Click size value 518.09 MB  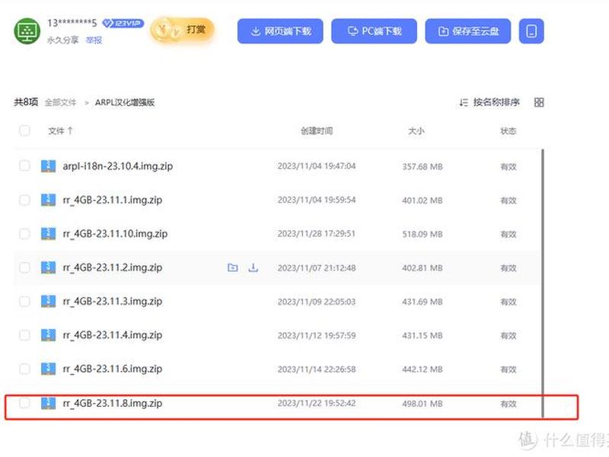(x=422, y=235)
